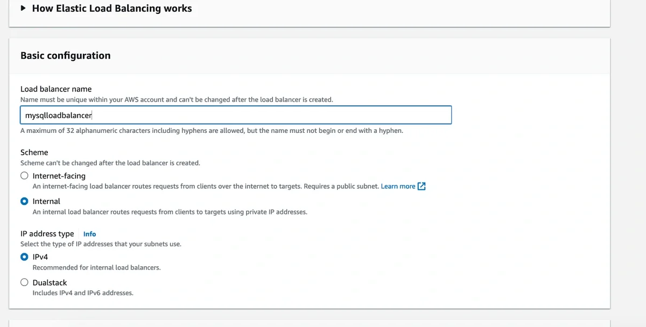Screen dimensions: 646x327
Task: Select the Internet-facing radio button
Action: (x=24, y=175)
